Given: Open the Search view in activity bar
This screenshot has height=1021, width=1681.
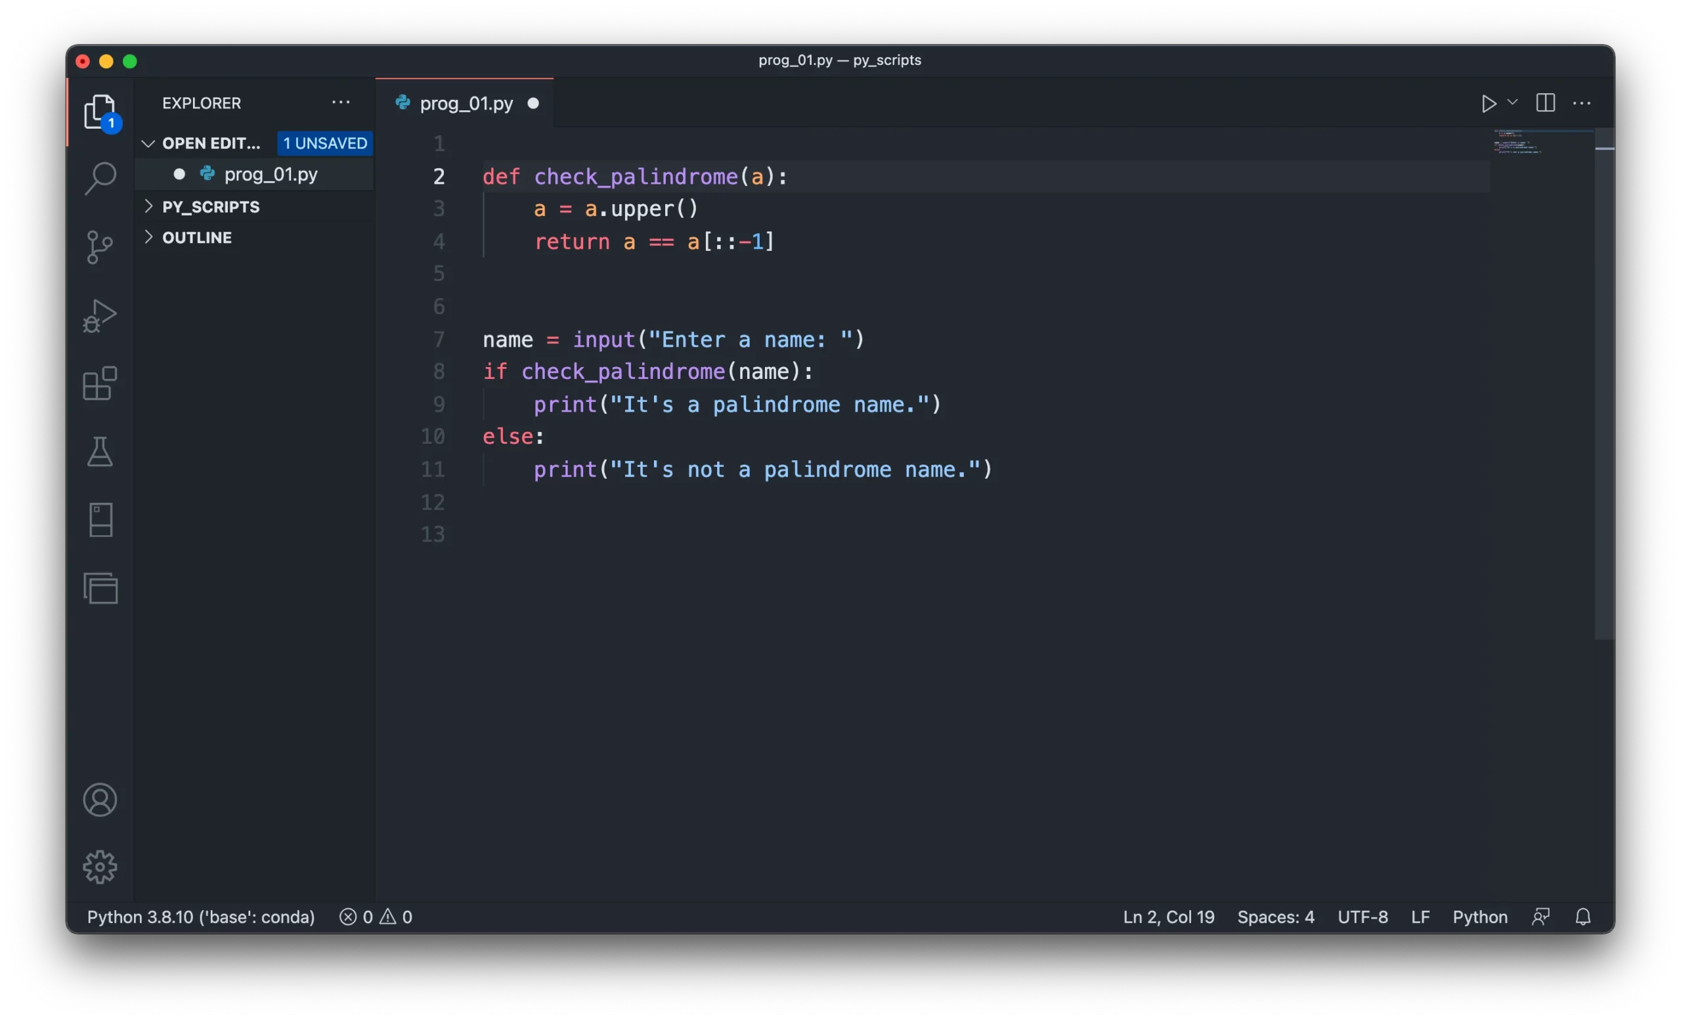Looking at the screenshot, I should coord(100,178).
